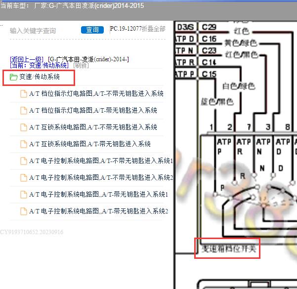Click the C14 connector pin label
The height and width of the screenshot is (289, 297).
209,62
